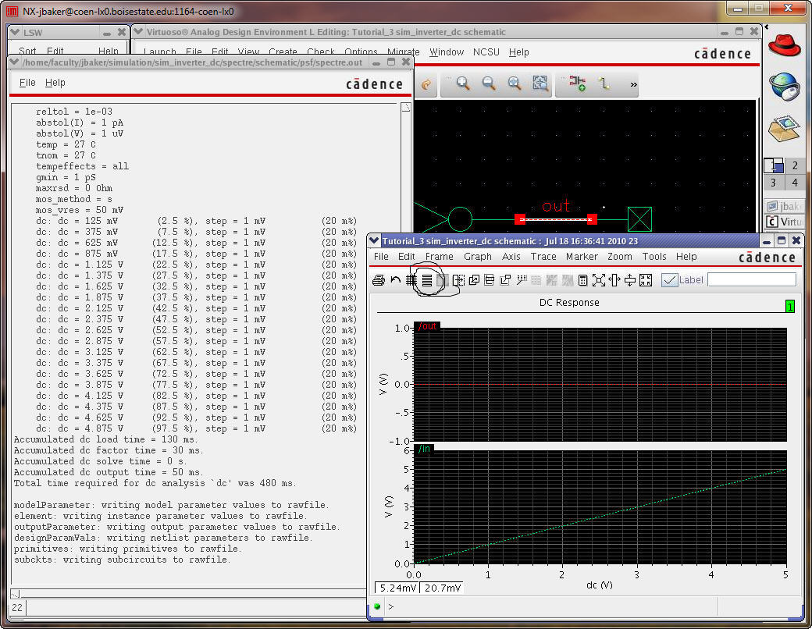Click the Label text input field
The image size is (812, 629).
pos(751,279)
